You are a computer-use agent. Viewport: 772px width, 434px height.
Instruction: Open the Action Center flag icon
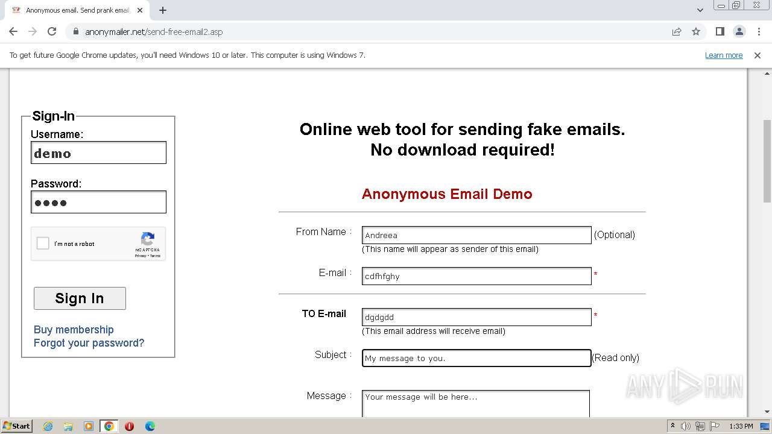tap(714, 426)
